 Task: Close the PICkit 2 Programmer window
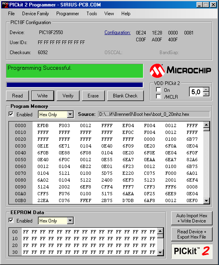tap(214, 5)
